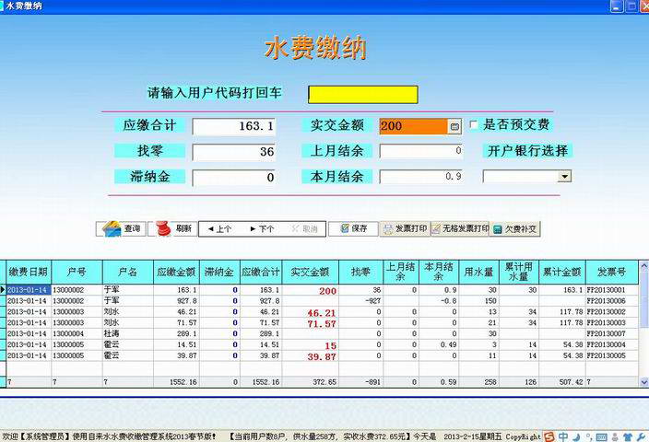This screenshot has width=649, height=442.
Task: Click the 找零 change field showing 36
Action: pos(234,152)
